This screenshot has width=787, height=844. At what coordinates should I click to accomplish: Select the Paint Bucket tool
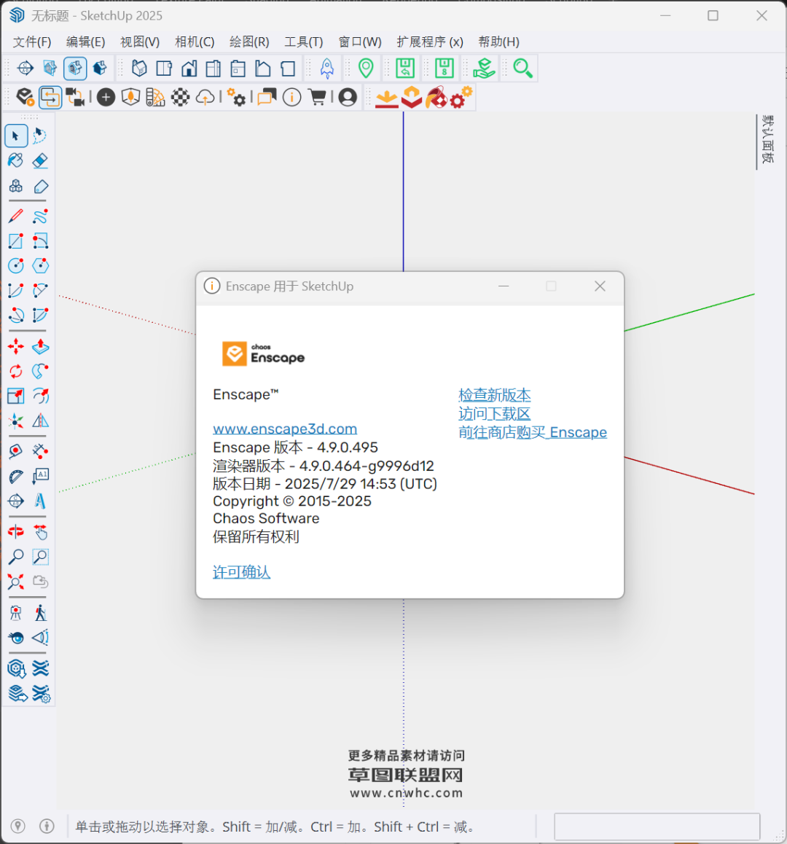click(15, 160)
